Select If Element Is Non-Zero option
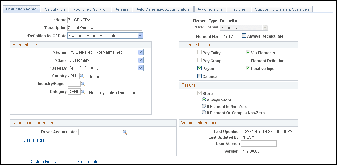 point(204,106)
